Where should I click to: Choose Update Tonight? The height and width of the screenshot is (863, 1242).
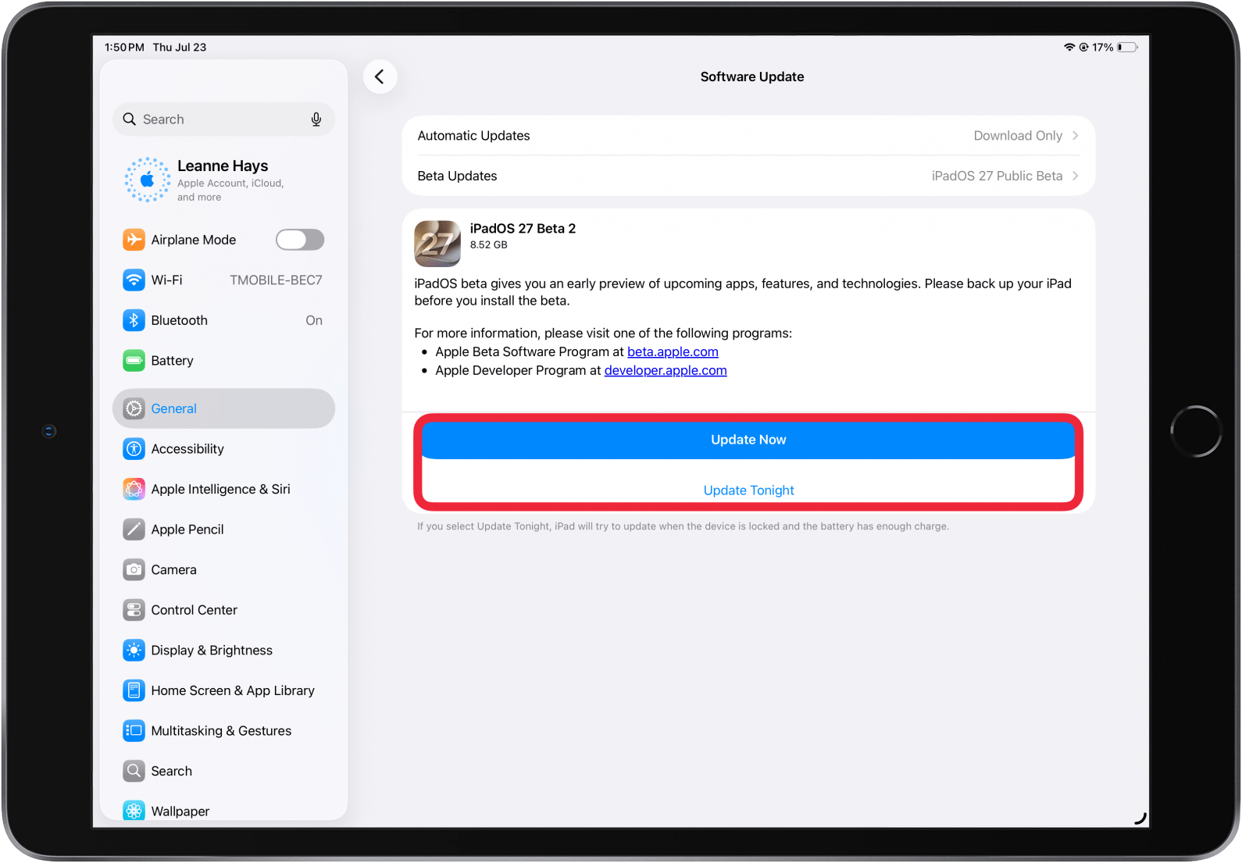coord(748,490)
